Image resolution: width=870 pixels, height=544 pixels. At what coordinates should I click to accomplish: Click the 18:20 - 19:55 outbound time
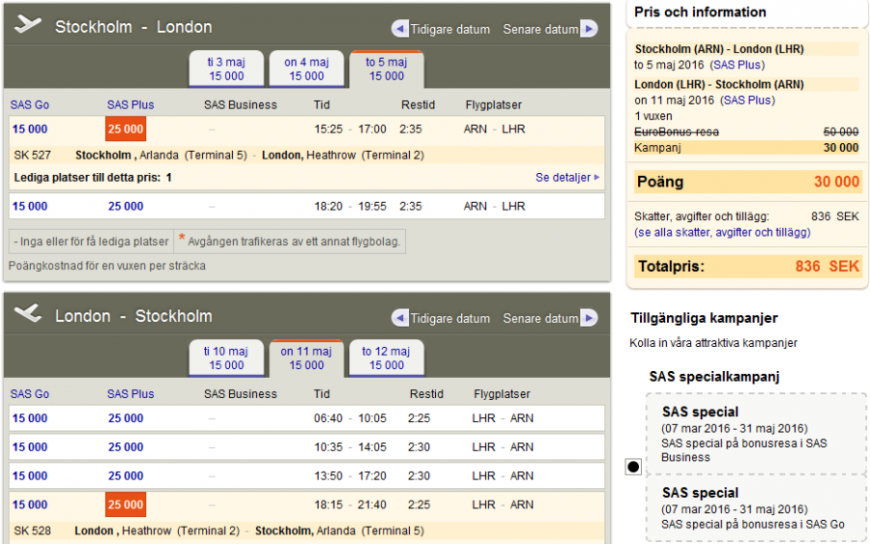pyautogui.click(x=350, y=206)
